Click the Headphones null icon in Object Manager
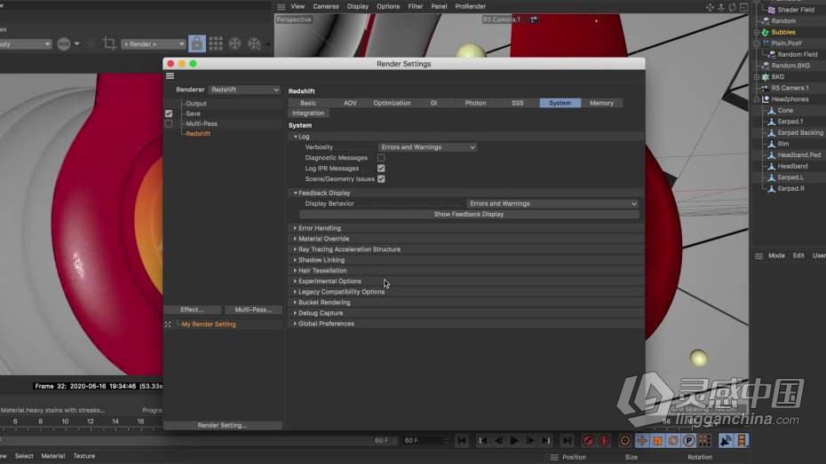The height and width of the screenshot is (464, 826). click(766, 98)
